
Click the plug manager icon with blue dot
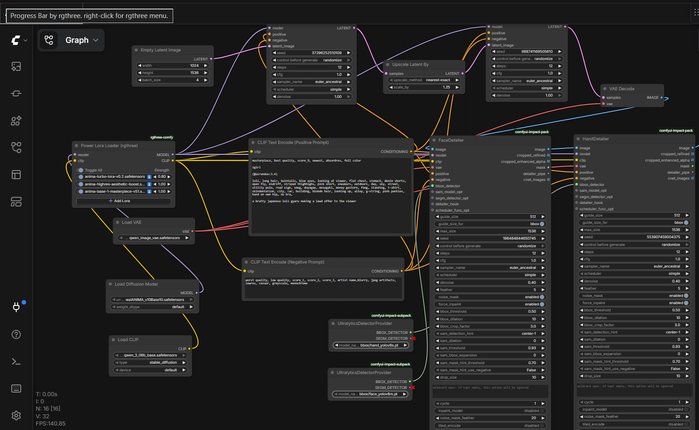[16, 307]
